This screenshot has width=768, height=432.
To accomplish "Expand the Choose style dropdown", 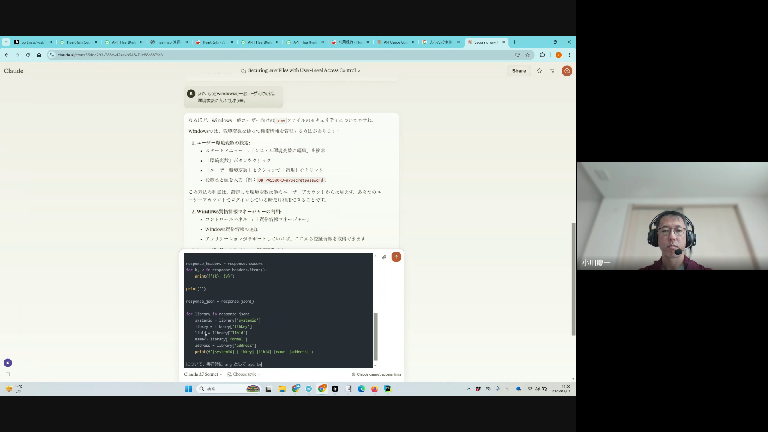I will [x=244, y=374].
